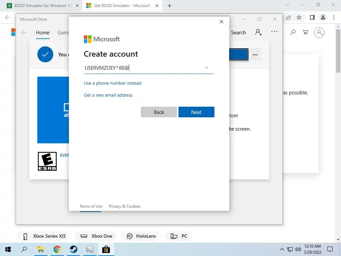Click the ESRB Everyone rating badge
The height and width of the screenshot is (256, 341).
pyautogui.click(x=47, y=161)
